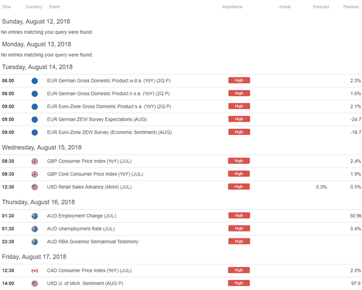Click the 0.3% forecast value for Retail Sales
Viewport: 362px width, 290px height.
tap(322, 187)
